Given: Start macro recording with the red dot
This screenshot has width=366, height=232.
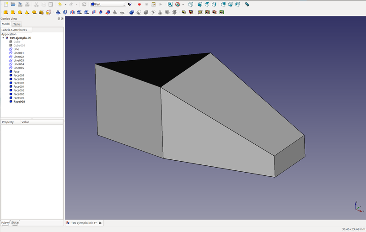Looking at the screenshot, I should (x=140, y=4).
